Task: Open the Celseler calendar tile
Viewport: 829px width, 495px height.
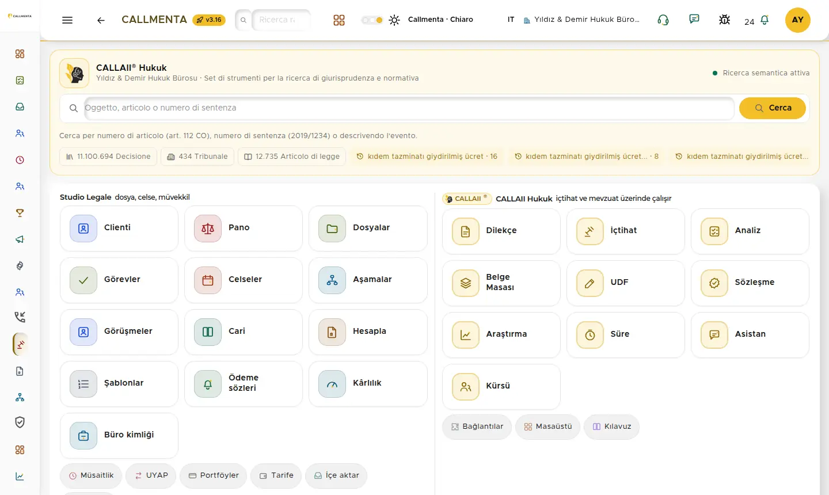Action: tap(244, 280)
